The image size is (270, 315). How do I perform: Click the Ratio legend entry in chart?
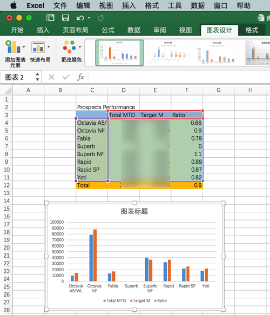(x=160, y=301)
